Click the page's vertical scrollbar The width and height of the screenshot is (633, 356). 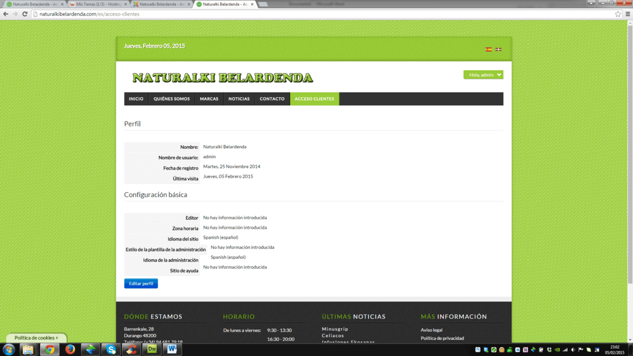click(x=630, y=154)
